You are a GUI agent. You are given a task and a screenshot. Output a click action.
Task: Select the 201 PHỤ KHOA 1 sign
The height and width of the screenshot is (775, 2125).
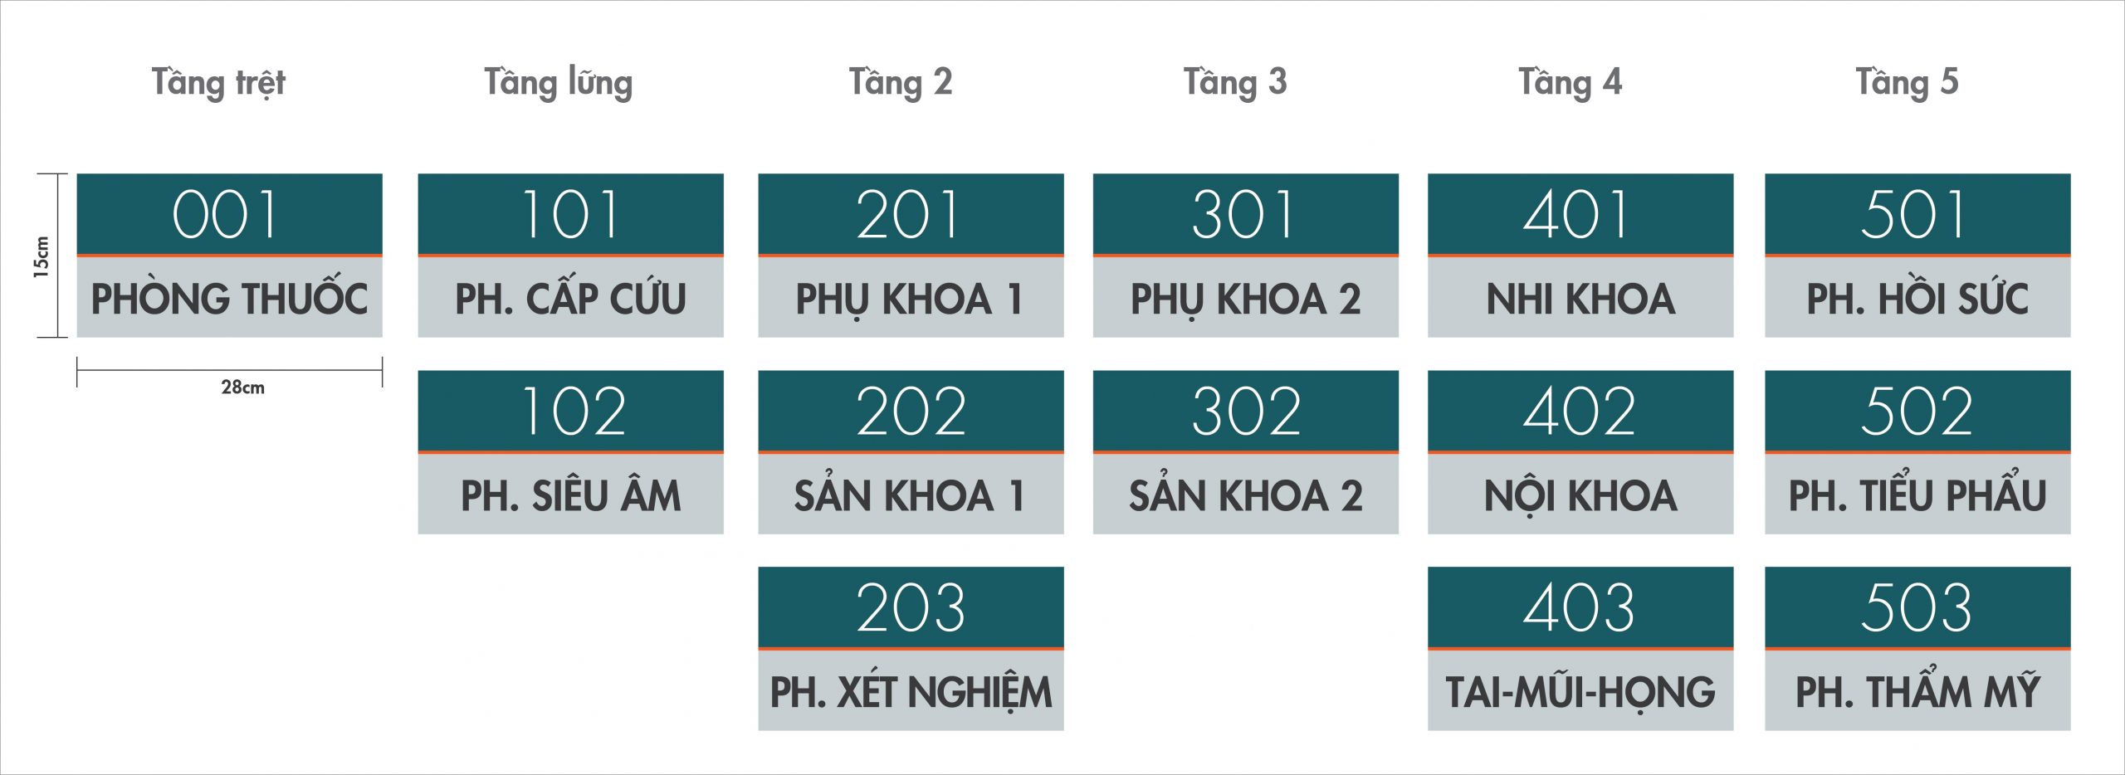tap(911, 255)
